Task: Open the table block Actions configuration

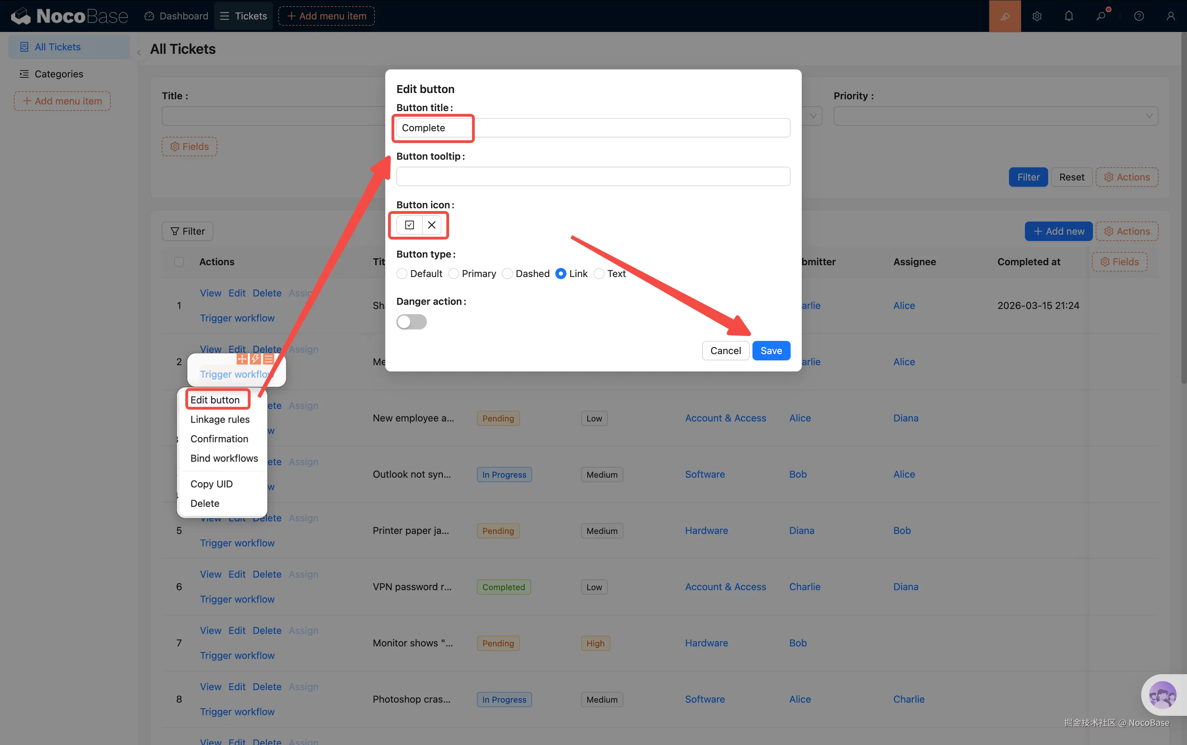Action: coord(1126,231)
